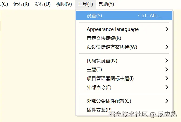Open 外部命令(E) submenu

[99, 87]
